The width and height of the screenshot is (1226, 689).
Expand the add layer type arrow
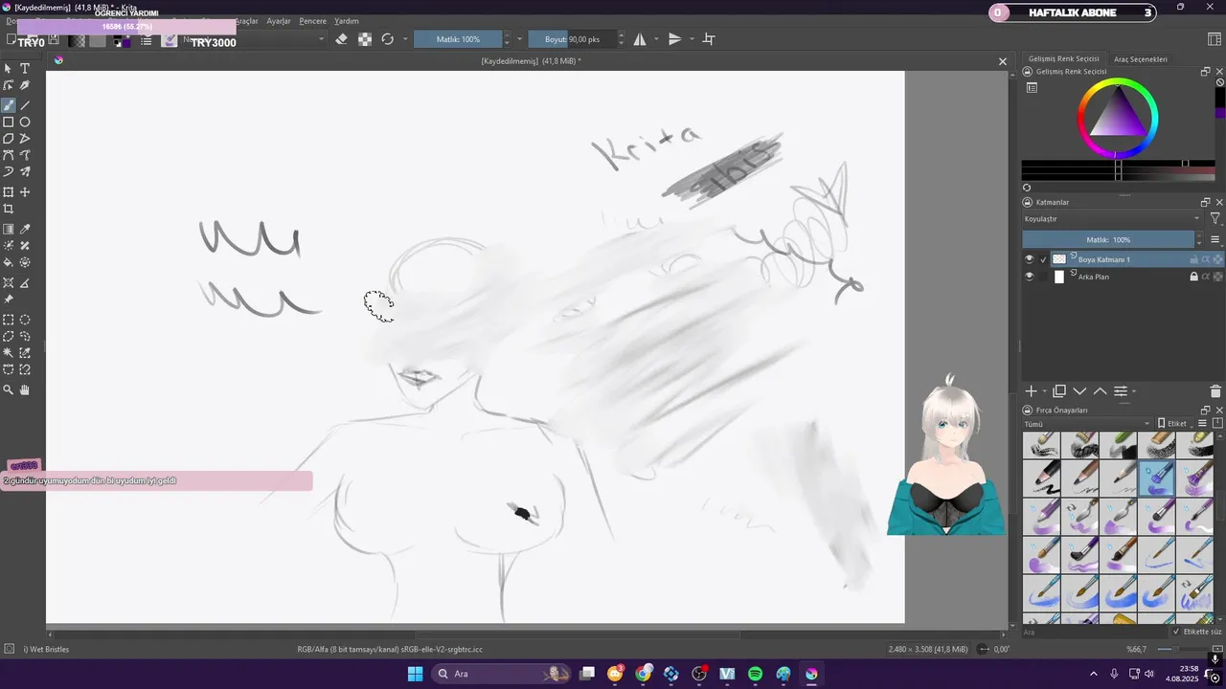coord(1044,391)
